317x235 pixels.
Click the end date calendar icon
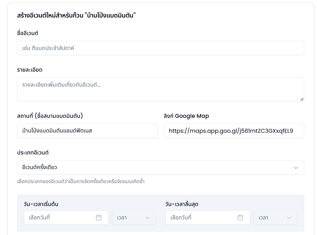pyautogui.click(x=240, y=218)
